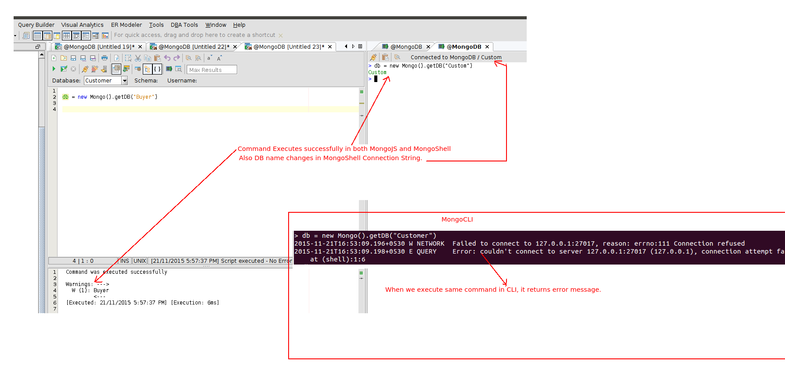The width and height of the screenshot is (785, 365).
Task: Click the purple Redo arrow
Action: 177,58
